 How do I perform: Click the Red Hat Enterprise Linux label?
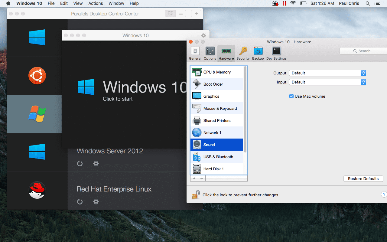coord(114,189)
